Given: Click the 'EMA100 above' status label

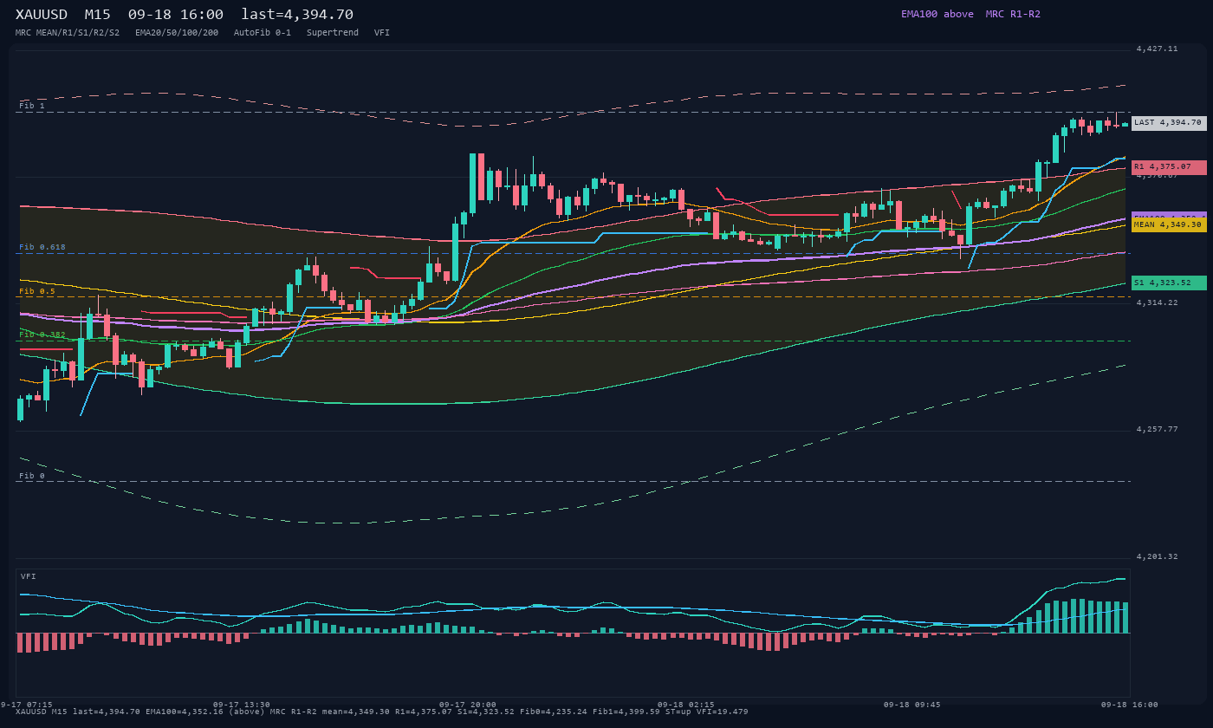Looking at the screenshot, I should (937, 14).
